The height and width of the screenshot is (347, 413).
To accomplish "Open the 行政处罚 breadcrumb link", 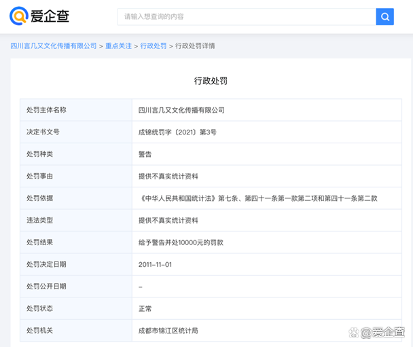I will [154, 45].
